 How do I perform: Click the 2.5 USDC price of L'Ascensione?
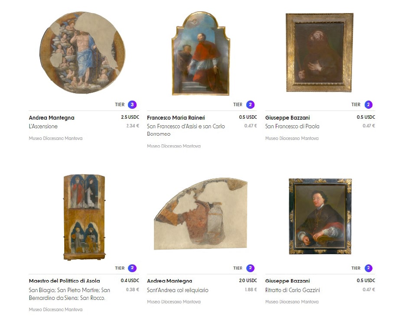pyautogui.click(x=130, y=117)
